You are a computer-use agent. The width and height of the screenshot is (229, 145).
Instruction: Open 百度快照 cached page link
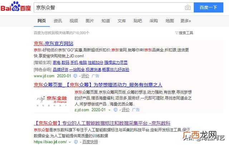click(90, 142)
